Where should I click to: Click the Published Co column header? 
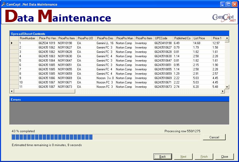point(182,38)
